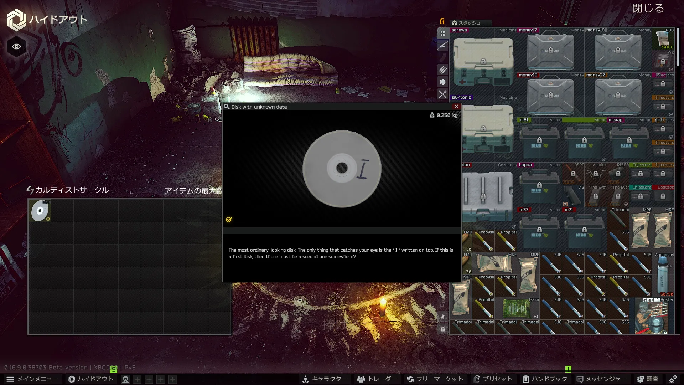Toggle the lock icon beside stash panel
684x385 pixels.
[x=442, y=329]
